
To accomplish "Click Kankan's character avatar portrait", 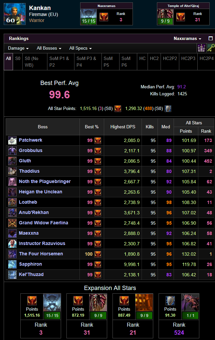I will [15, 14].
